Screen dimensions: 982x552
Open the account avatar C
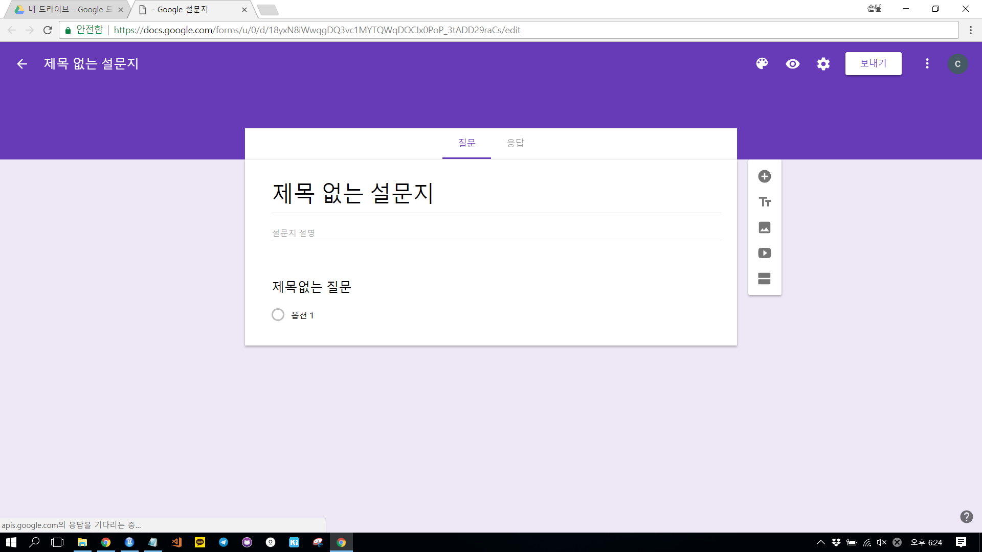click(x=957, y=64)
